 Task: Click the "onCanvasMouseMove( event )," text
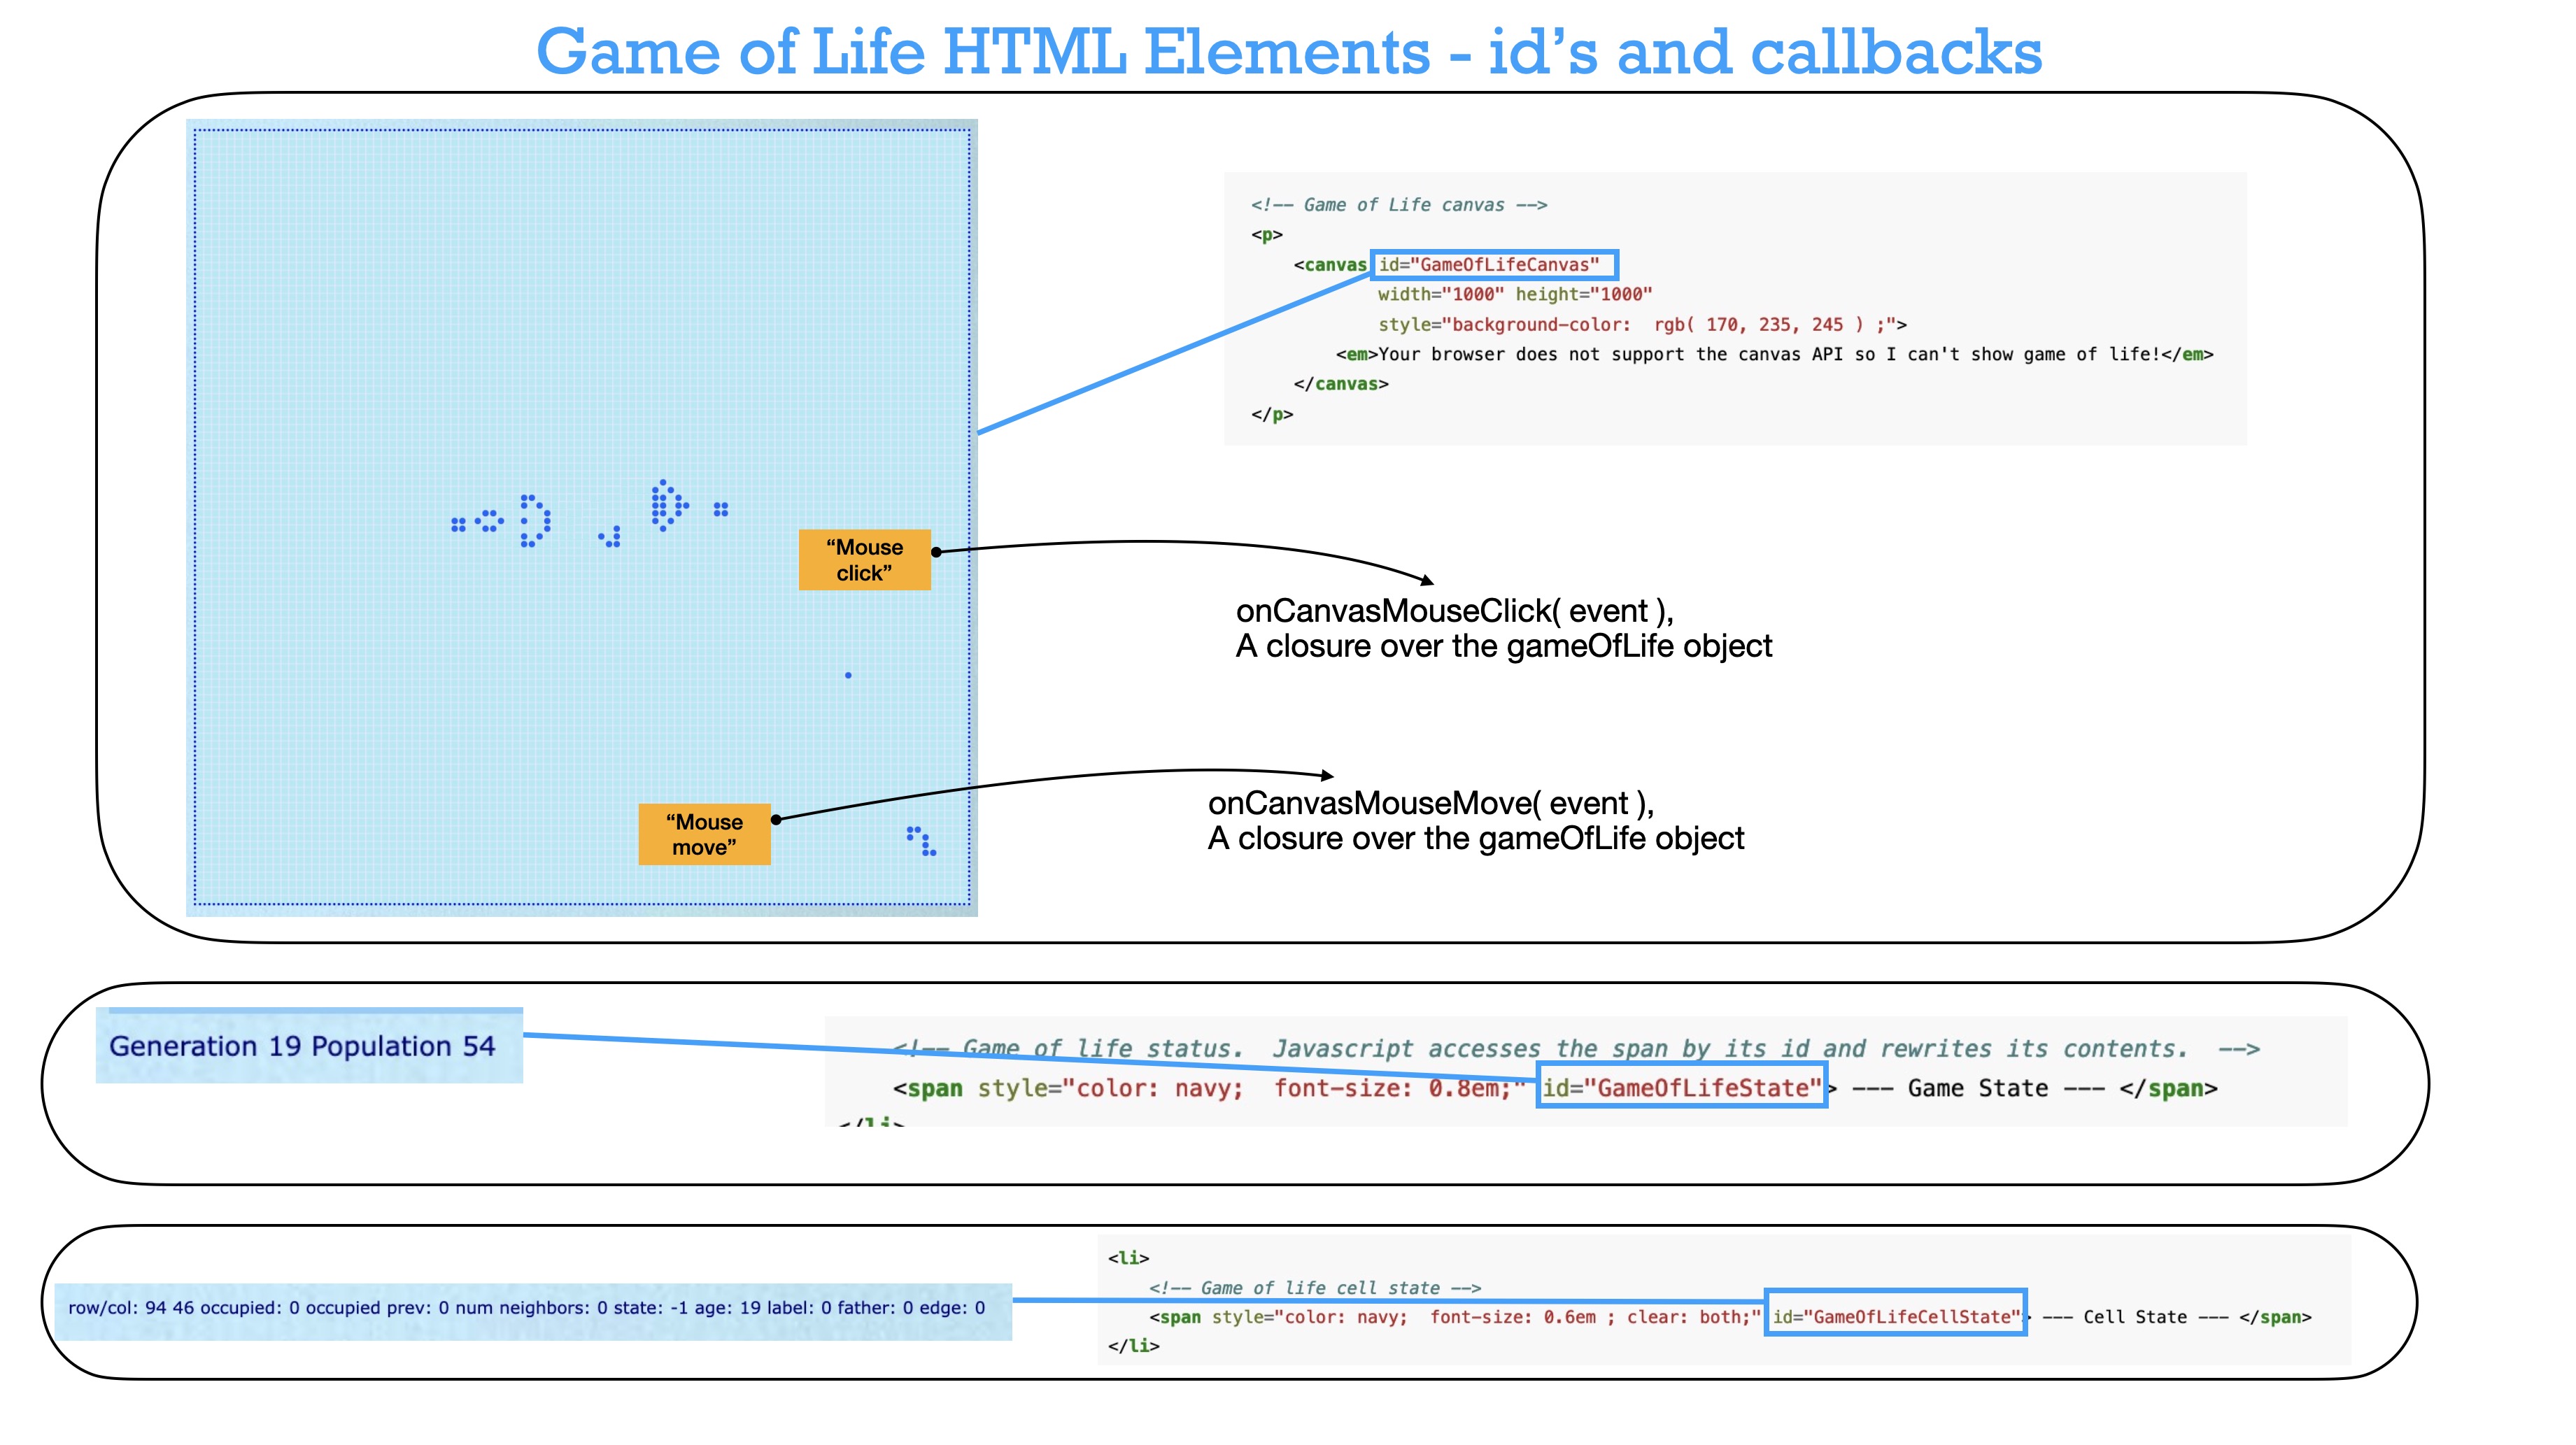1431,804
